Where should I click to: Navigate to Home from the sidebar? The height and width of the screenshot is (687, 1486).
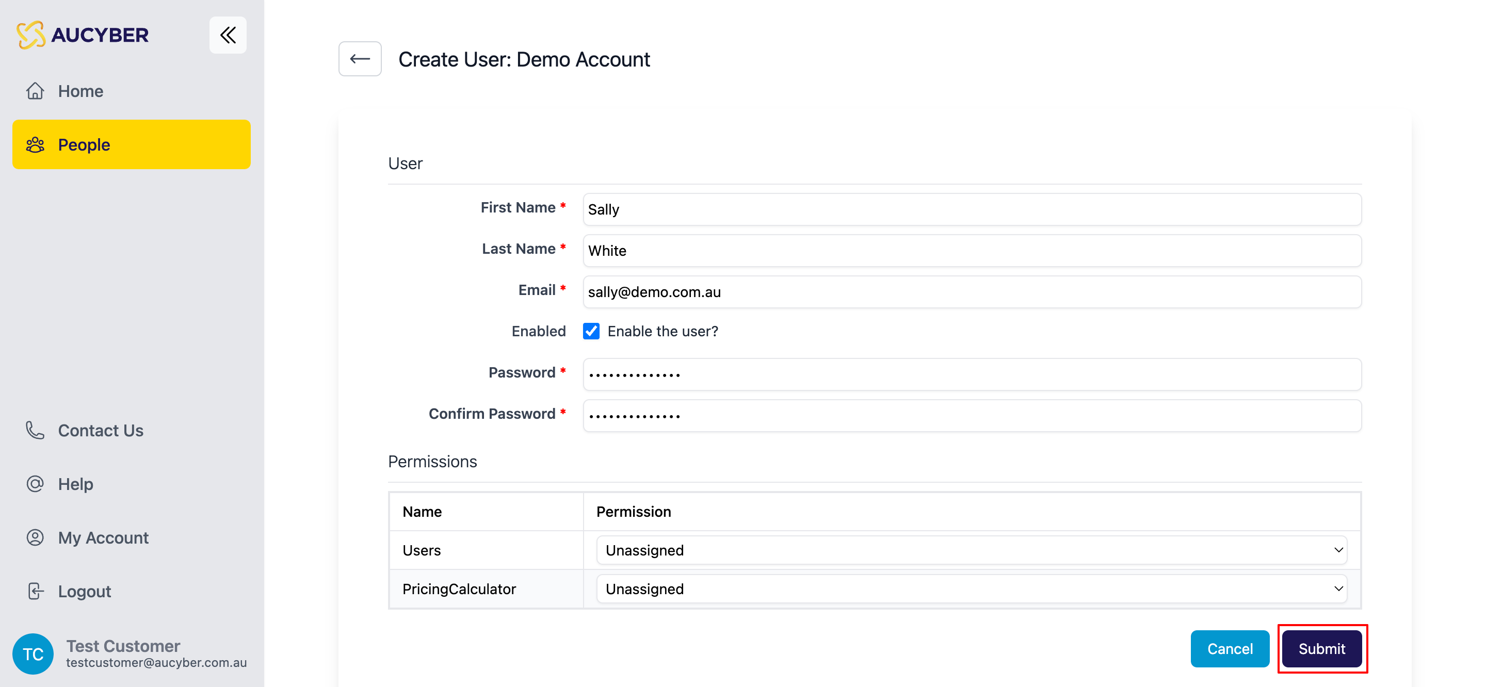(x=80, y=91)
